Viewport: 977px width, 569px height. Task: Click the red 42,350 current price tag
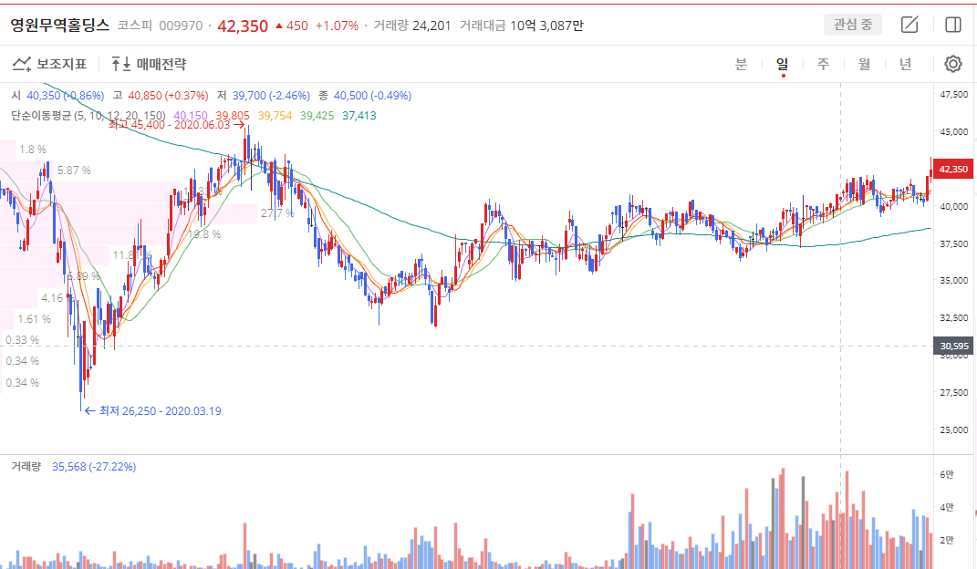point(953,169)
